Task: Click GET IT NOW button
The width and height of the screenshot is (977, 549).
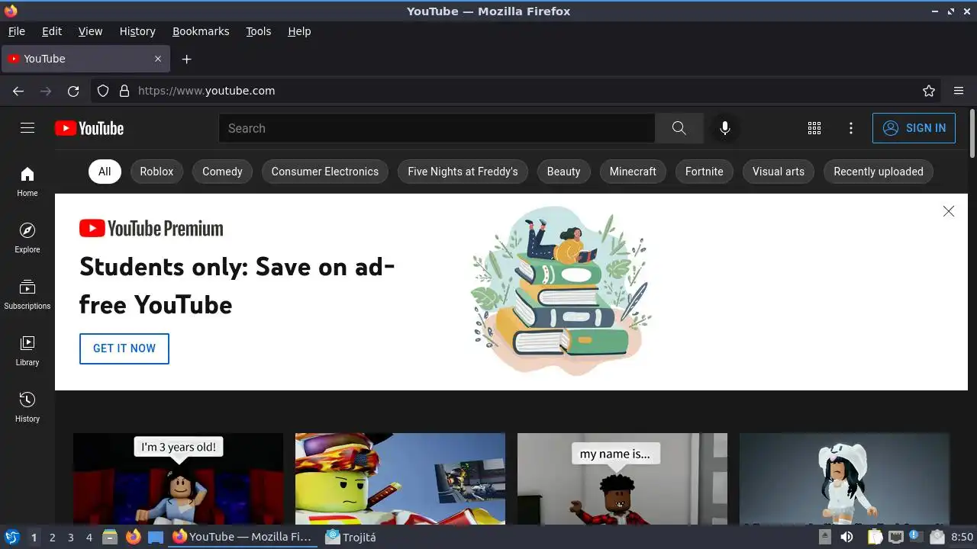Action: coord(124,348)
